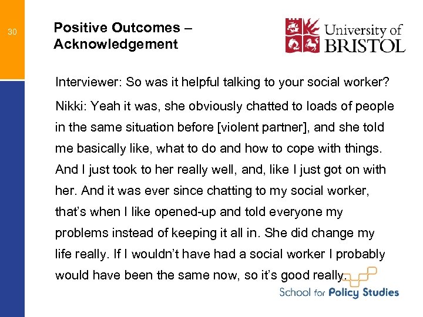Click the line starting 'life really. If I wouldn't'
The width and height of the screenshot is (423, 317).
click(x=220, y=254)
